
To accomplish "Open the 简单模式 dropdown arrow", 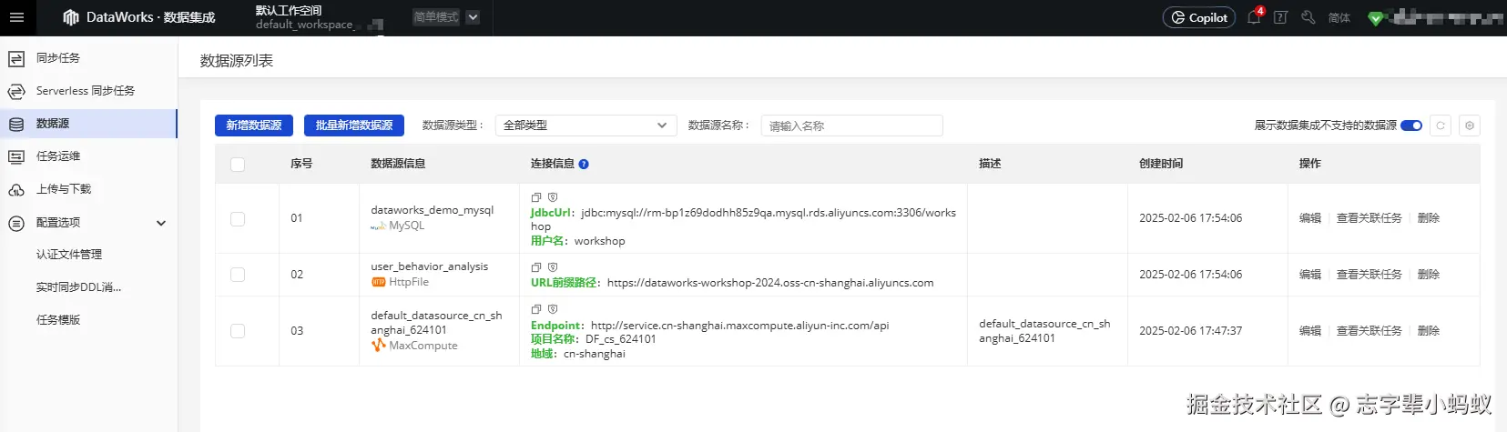I will [473, 17].
